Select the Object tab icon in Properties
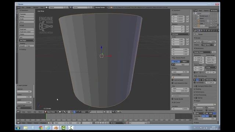This screenshot has height=132, width=235. tap(209, 30)
